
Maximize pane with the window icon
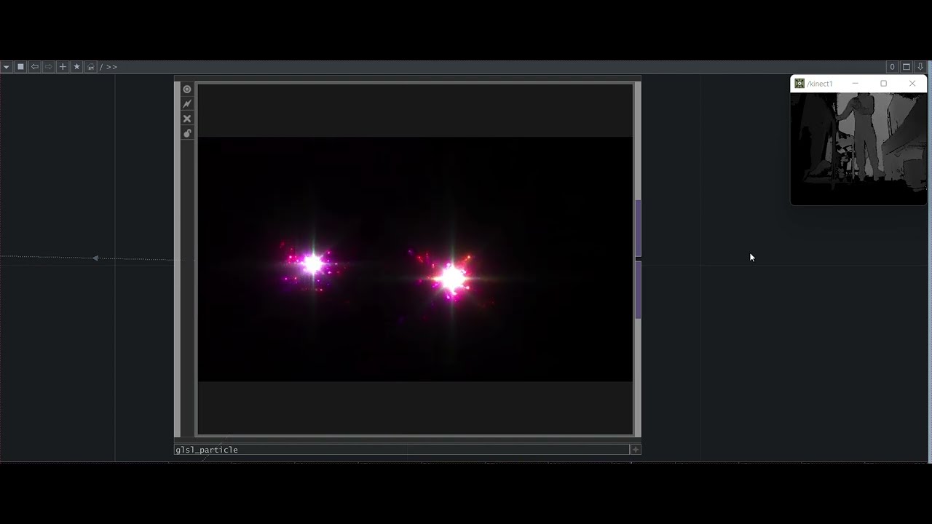(907, 67)
